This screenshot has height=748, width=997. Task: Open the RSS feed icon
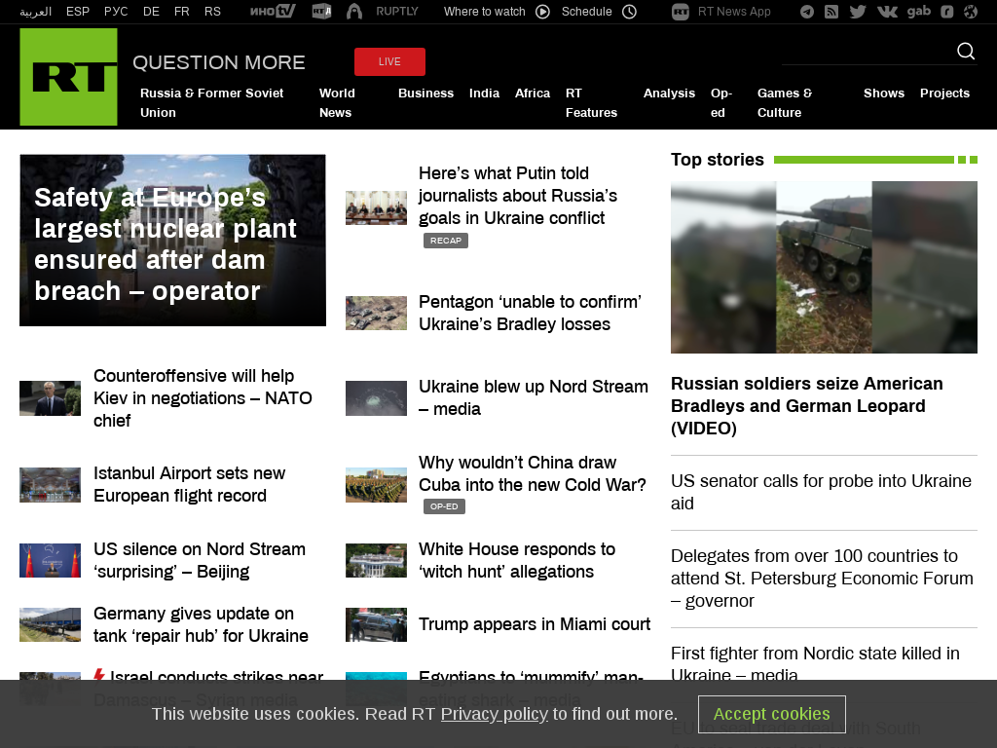tap(831, 12)
